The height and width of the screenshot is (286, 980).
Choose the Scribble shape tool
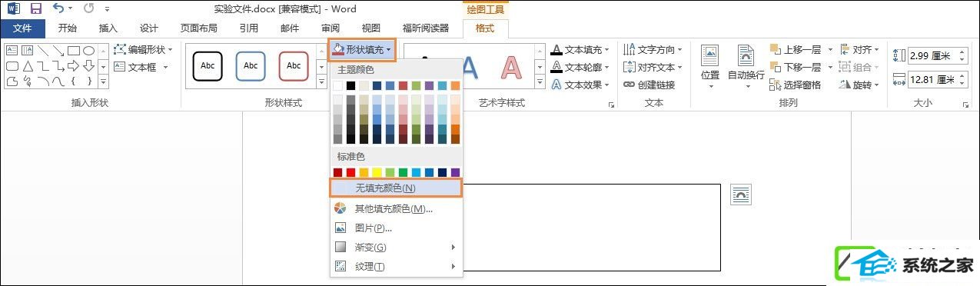(28, 81)
